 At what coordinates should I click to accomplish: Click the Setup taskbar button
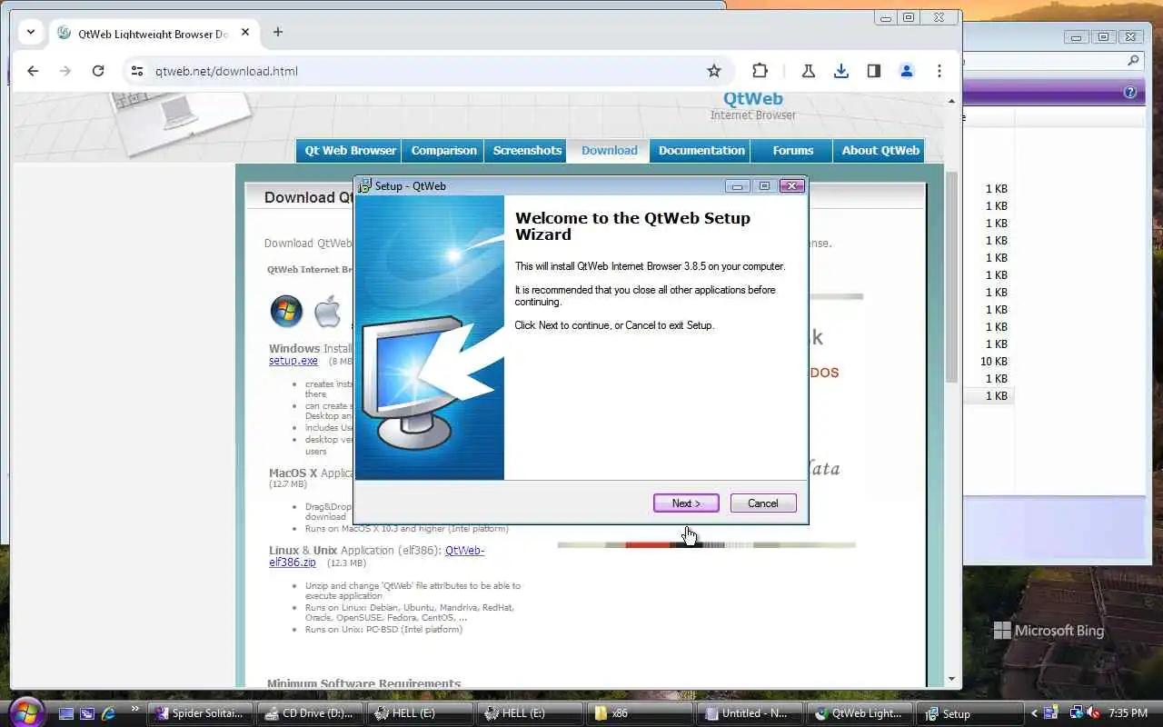coord(969,713)
